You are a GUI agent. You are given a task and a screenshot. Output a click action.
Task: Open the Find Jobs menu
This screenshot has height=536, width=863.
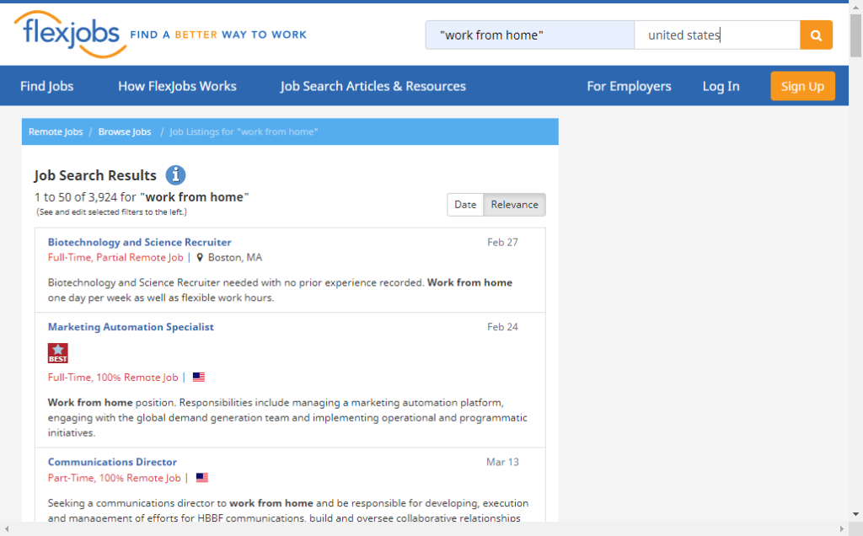(x=47, y=86)
